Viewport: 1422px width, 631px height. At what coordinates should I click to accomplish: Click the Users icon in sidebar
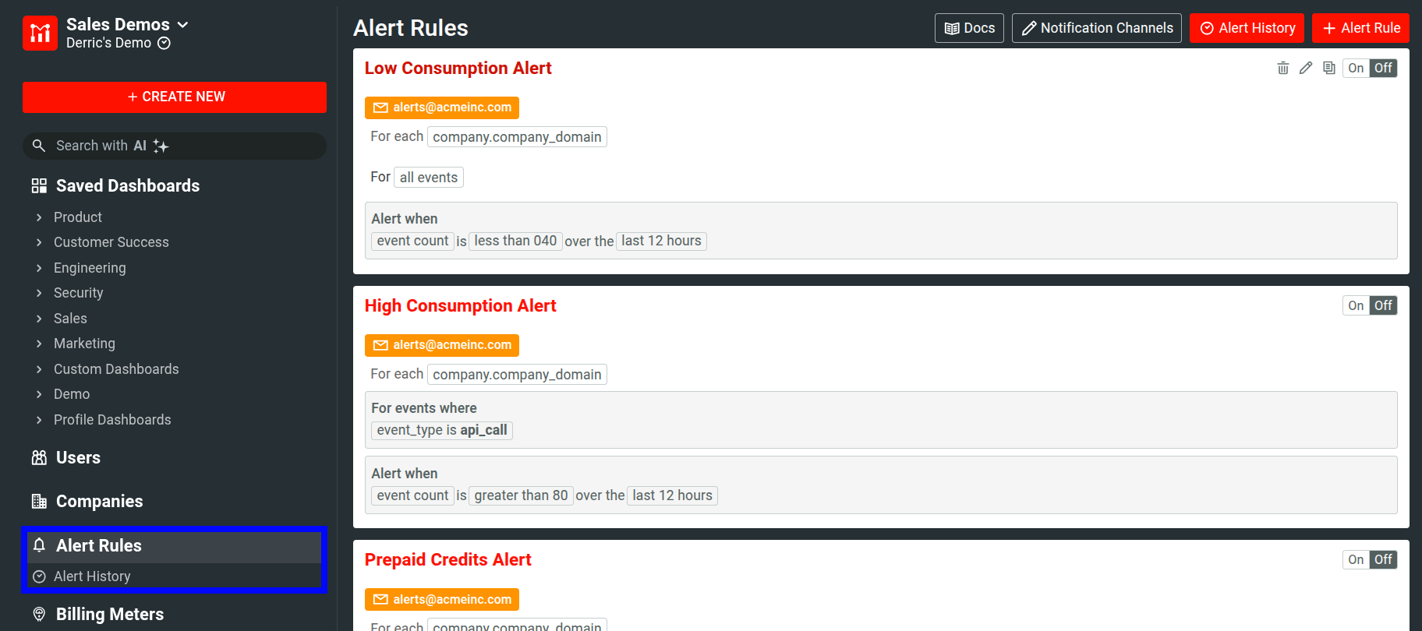39,458
